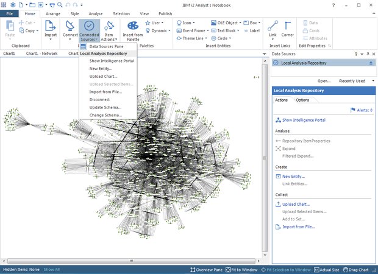Click the search magnifier in quick access toolbar
The width and height of the screenshot is (378, 274).
click(60, 5)
